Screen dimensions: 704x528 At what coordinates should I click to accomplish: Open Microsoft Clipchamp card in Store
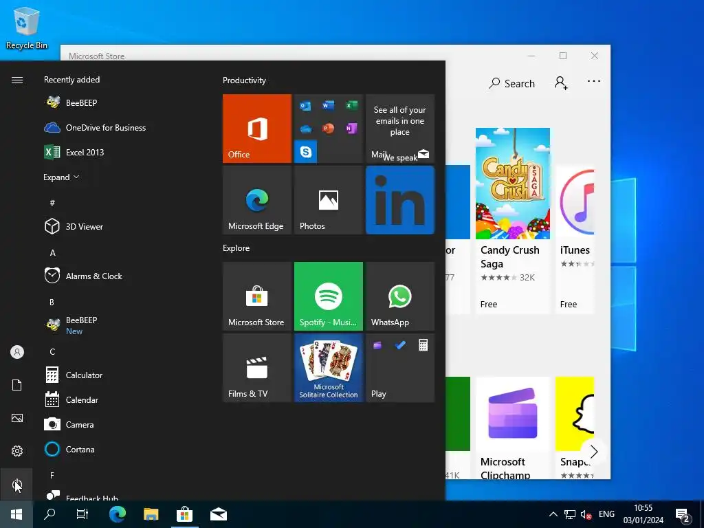(x=513, y=428)
